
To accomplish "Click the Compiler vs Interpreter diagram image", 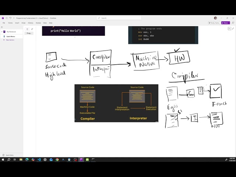I will point(117,103).
